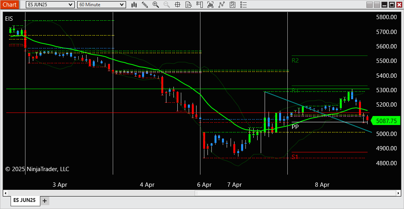The height and width of the screenshot is (209, 404).
Task: Click the 6 Apr date label
Action: pos(204,184)
